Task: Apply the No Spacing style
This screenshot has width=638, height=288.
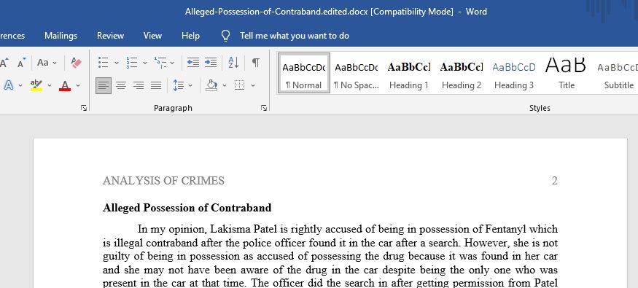Action: point(357,74)
